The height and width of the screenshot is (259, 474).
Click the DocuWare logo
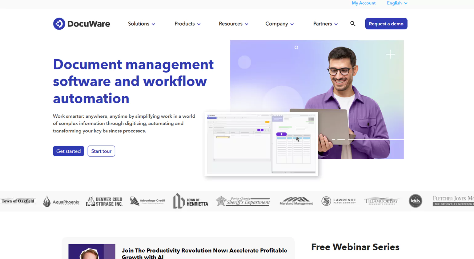(81, 23)
